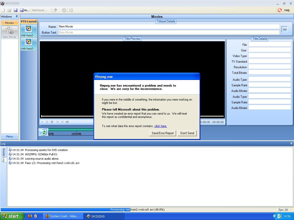This screenshot has height=220, width=294.
Task: Launch Firefox from the Quick Launch bar
Action: pos(30,216)
